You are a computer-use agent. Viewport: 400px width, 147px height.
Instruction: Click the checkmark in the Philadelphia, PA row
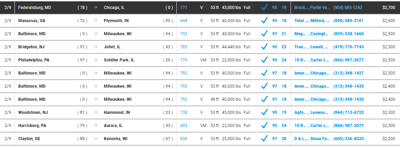[264, 60]
